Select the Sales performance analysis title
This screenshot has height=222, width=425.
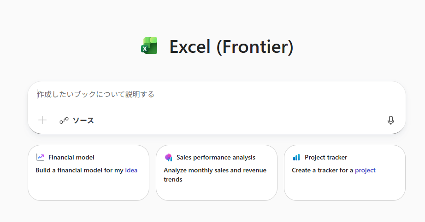216,157
